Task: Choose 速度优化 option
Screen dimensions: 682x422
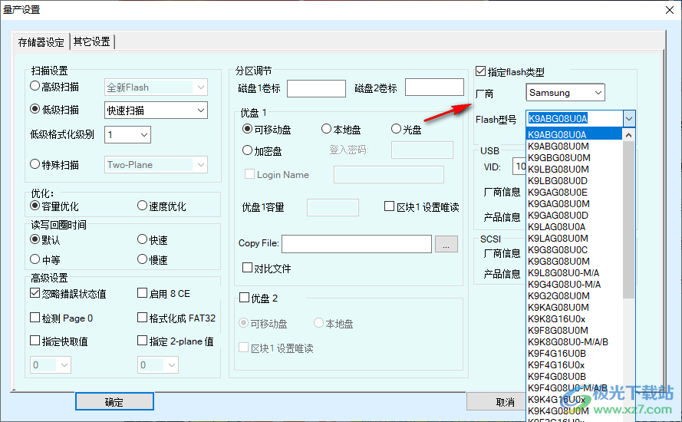Action: [142, 206]
